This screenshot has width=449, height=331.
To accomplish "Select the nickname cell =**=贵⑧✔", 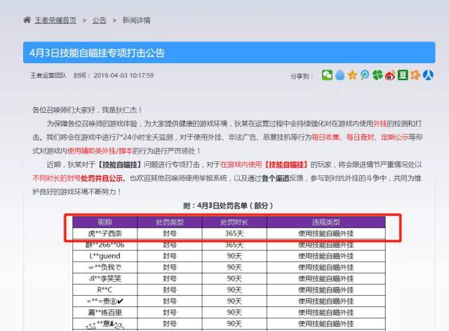I will point(105,302).
